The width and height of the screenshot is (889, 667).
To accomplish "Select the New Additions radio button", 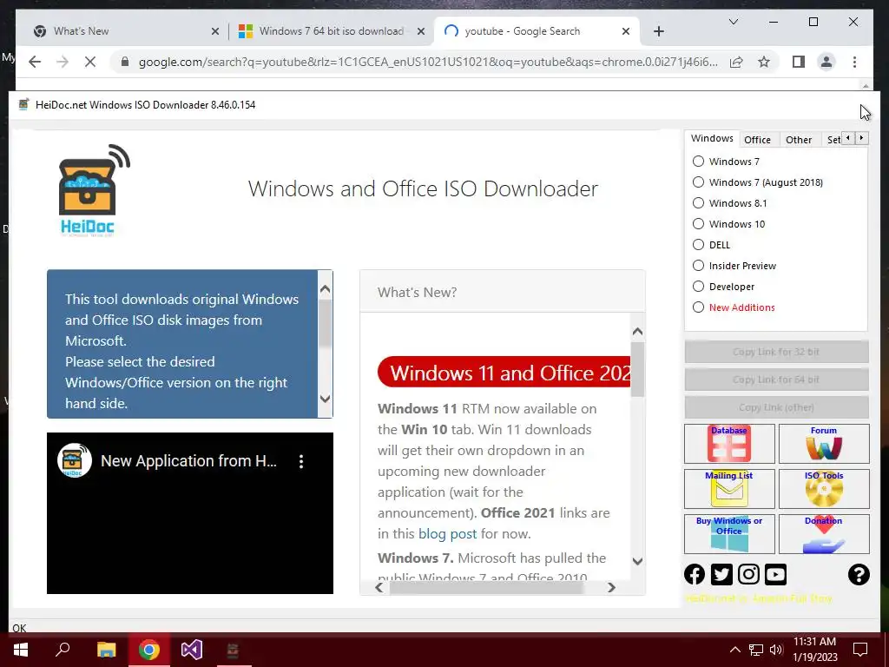I will (699, 307).
